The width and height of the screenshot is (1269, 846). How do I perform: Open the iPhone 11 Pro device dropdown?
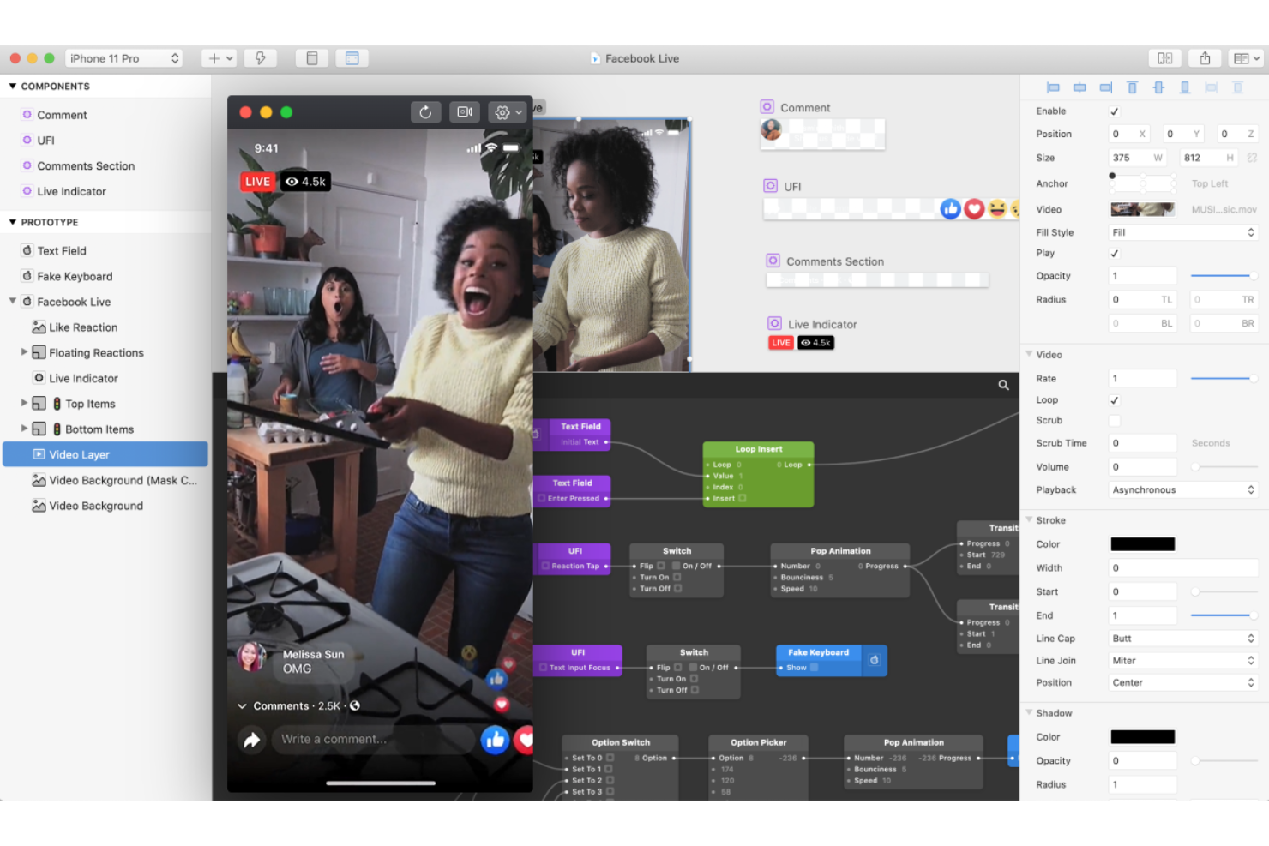click(124, 58)
